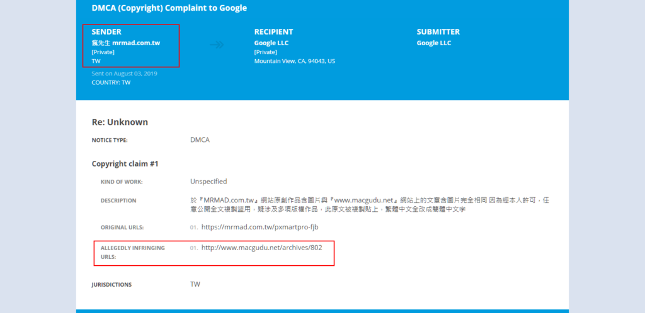Click the RECIPIENT heading
The height and width of the screenshot is (313, 645).
(273, 32)
